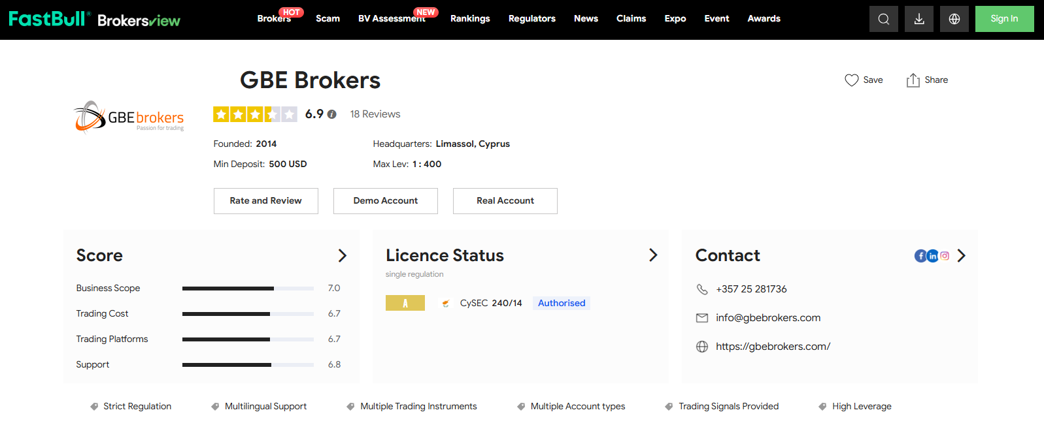Open the Rankings menu item

[x=469, y=19]
